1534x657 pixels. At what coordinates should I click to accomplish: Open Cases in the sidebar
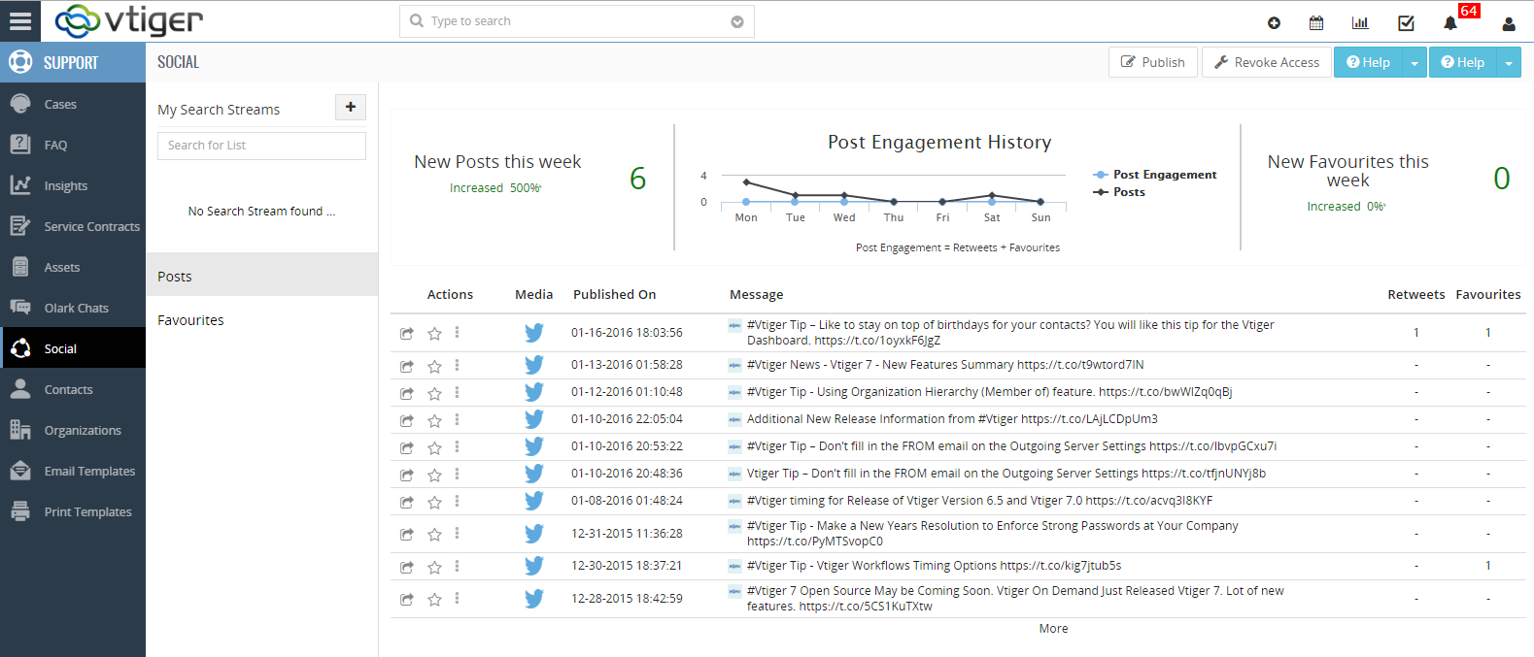click(x=73, y=104)
